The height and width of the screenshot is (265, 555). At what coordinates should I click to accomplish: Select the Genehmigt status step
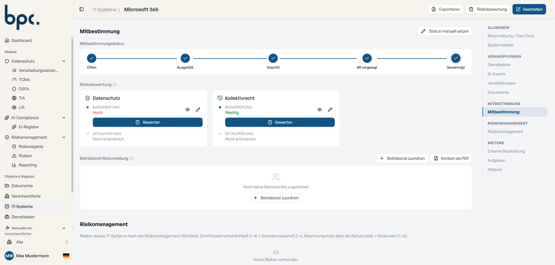click(456, 58)
